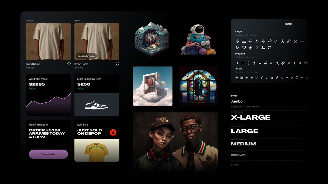The image size is (328, 184).
Task: Click the +10% green change label
Action: click(80, 89)
